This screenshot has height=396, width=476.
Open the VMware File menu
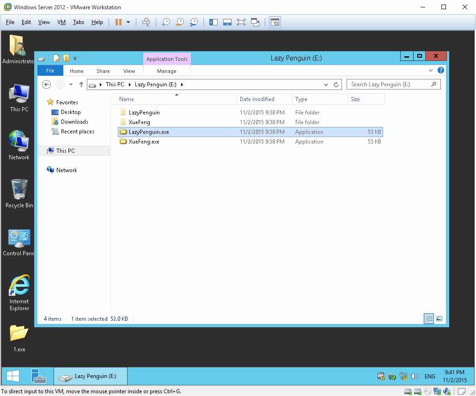[10, 22]
